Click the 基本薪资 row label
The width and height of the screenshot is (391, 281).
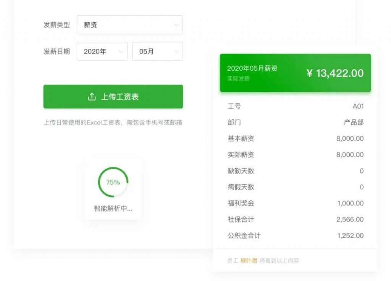point(241,138)
